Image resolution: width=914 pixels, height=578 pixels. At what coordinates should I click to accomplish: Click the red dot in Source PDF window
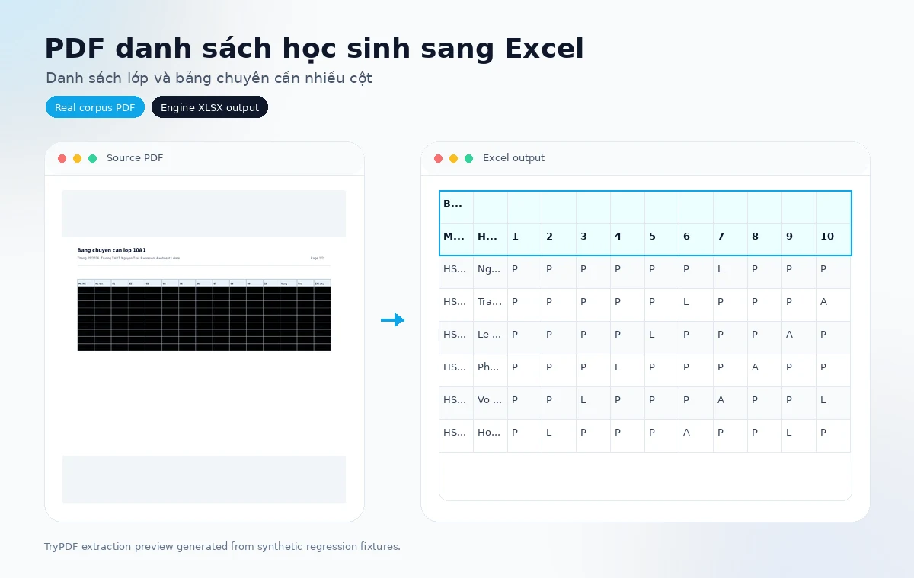point(62,158)
